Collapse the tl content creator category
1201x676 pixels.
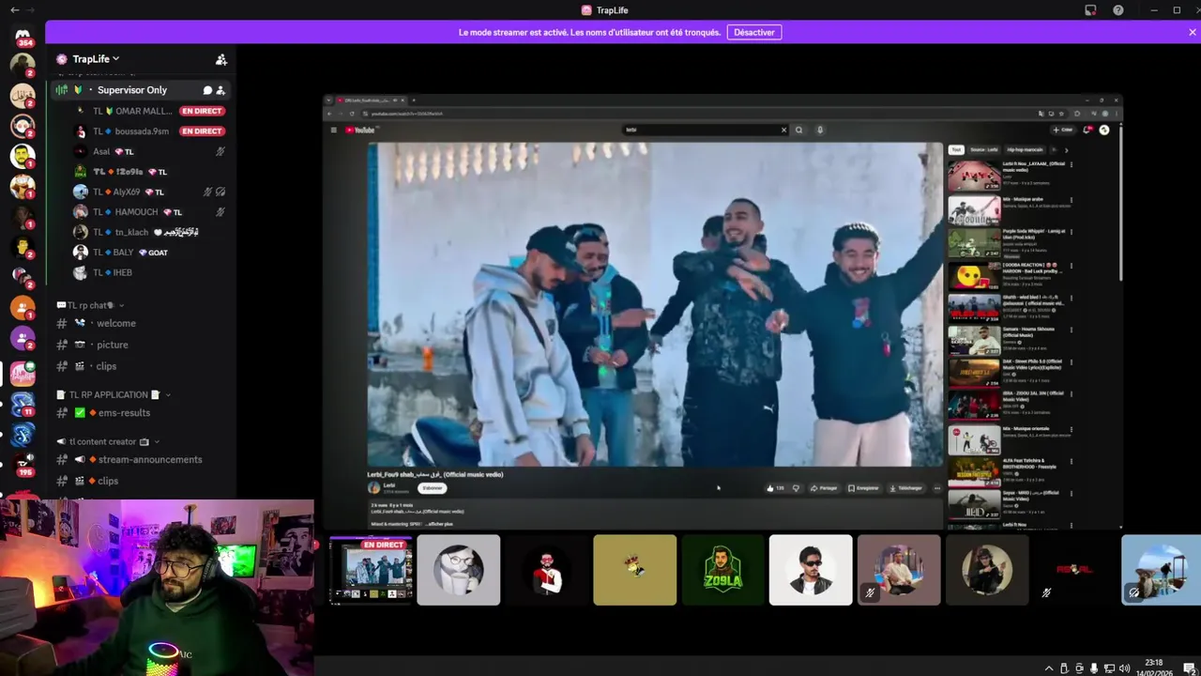click(108, 441)
